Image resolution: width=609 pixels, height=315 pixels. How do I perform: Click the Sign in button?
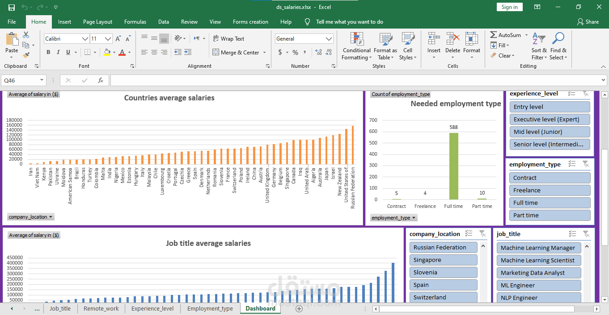[x=509, y=7]
